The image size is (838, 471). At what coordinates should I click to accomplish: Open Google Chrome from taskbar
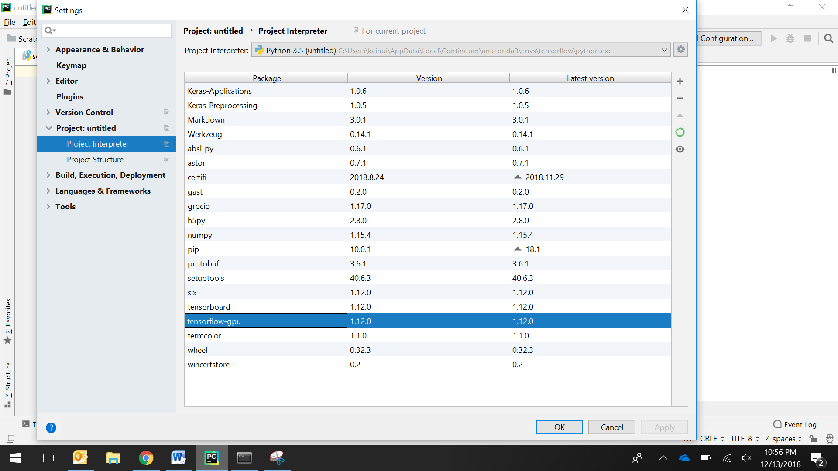coord(146,458)
